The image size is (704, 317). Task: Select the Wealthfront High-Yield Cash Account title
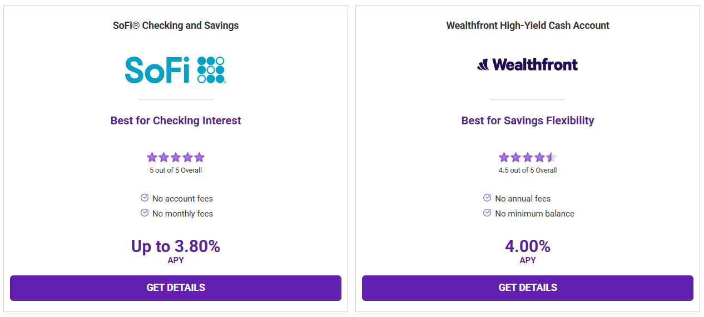(x=528, y=26)
